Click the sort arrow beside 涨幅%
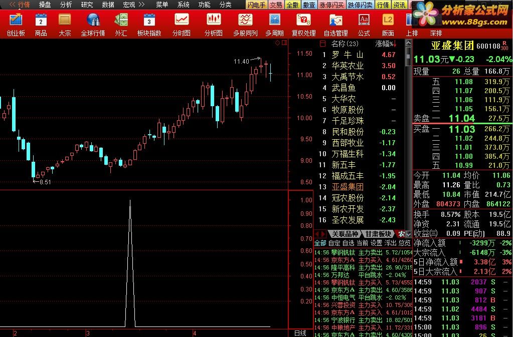The image size is (513, 337). point(395,44)
